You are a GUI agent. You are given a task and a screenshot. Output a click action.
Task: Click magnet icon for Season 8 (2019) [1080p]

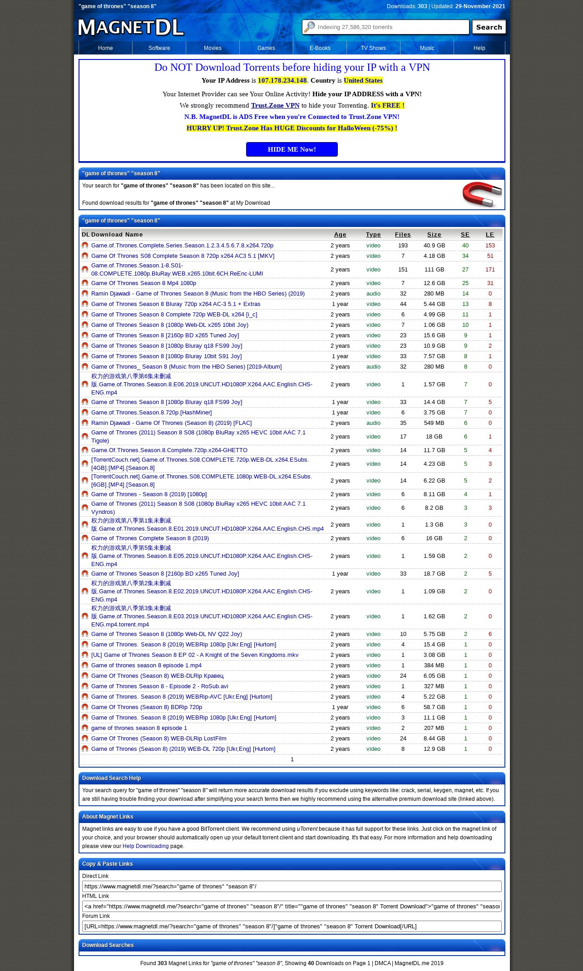point(85,494)
